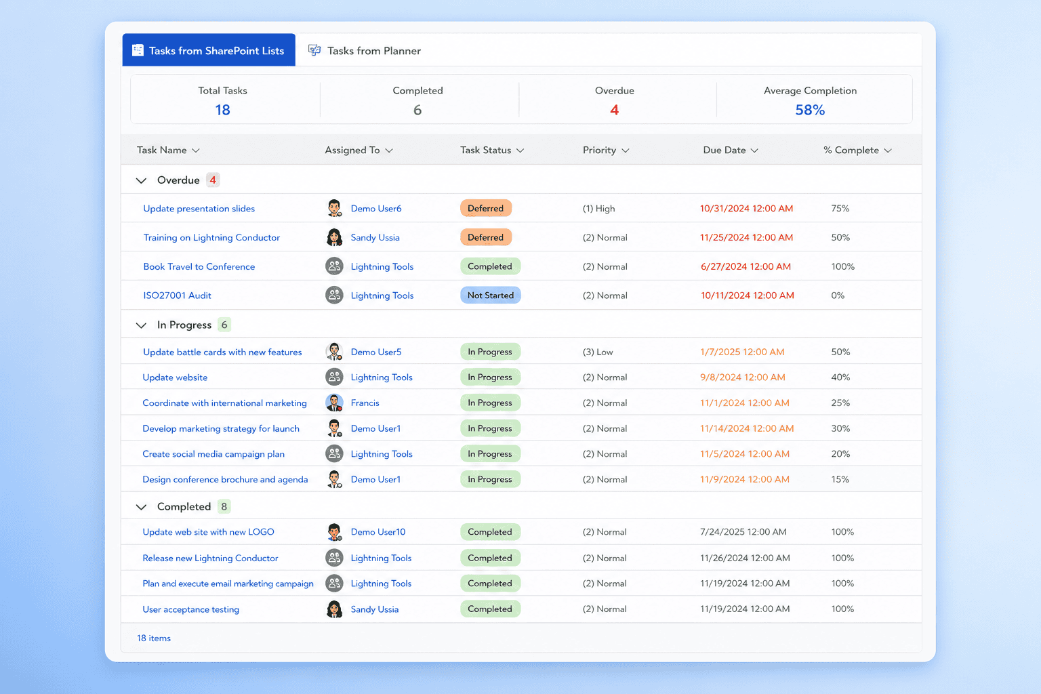Click the Not Started status badge
Image resolution: width=1041 pixels, height=694 pixels.
pos(491,295)
